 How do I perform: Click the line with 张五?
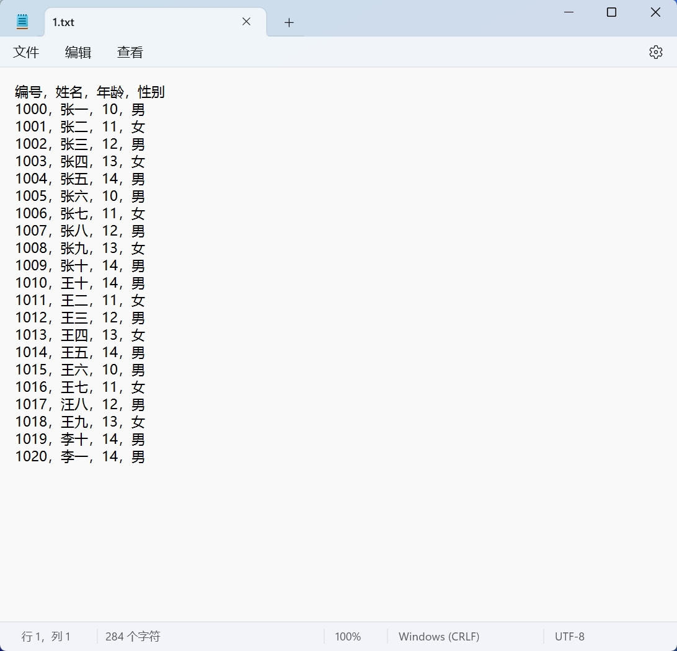click(x=79, y=179)
